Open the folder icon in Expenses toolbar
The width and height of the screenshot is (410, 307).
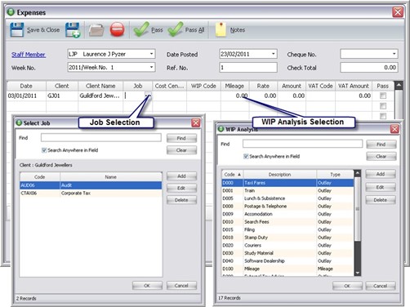tap(96, 30)
